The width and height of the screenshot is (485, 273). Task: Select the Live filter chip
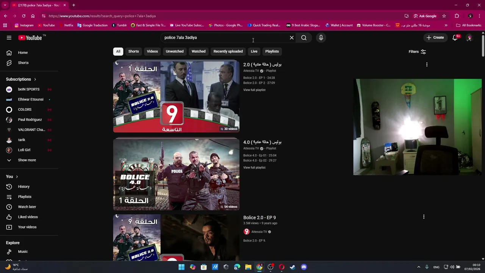(x=254, y=51)
